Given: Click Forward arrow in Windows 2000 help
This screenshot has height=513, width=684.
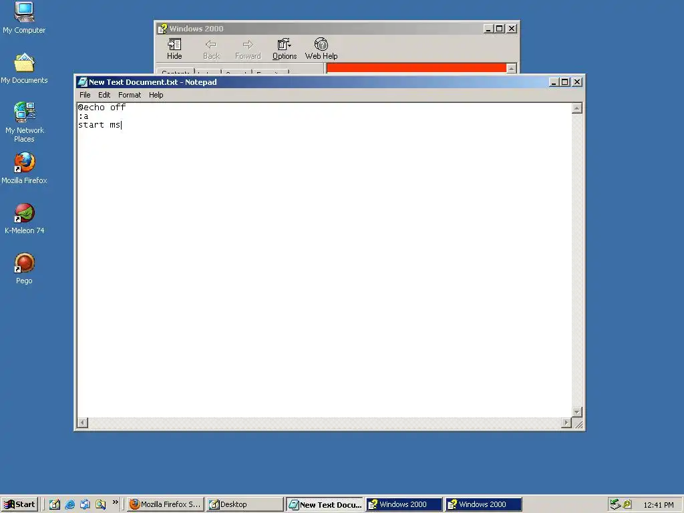Looking at the screenshot, I should coord(248,49).
